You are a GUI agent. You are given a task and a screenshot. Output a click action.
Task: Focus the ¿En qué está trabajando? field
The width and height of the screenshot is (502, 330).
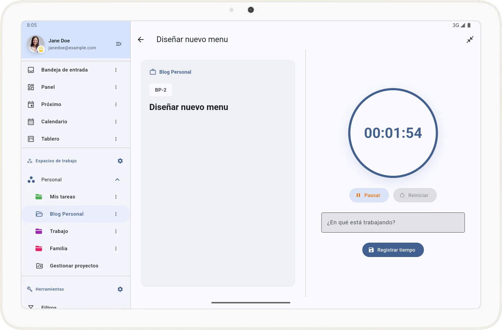click(393, 223)
